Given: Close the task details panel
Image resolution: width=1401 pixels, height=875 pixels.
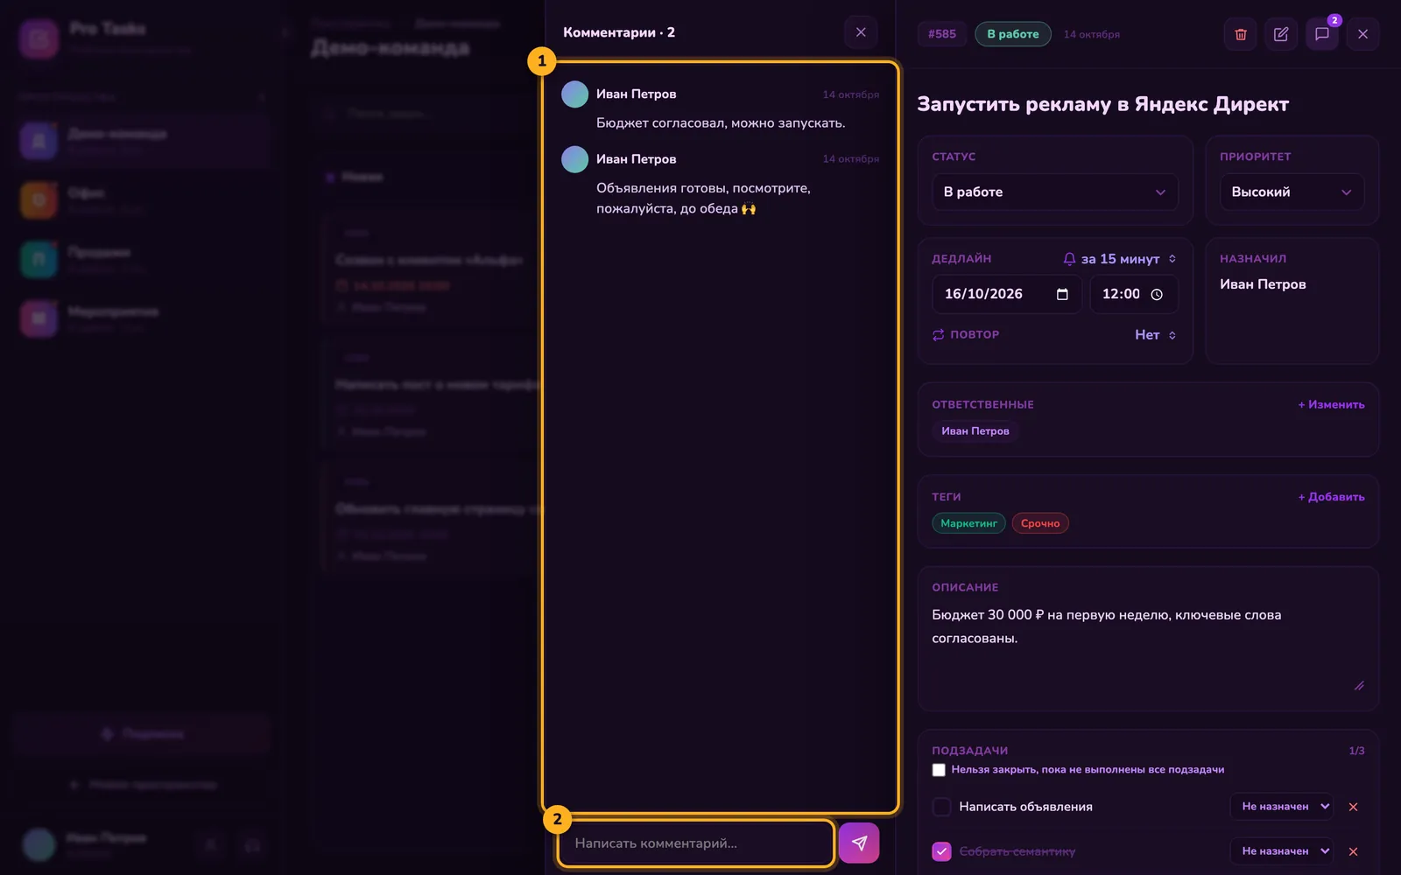Looking at the screenshot, I should coord(1362,34).
